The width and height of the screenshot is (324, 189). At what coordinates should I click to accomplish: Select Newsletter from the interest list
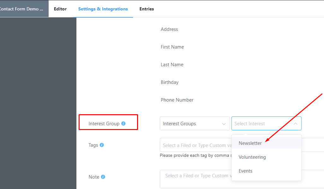pyautogui.click(x=250, y=143)
